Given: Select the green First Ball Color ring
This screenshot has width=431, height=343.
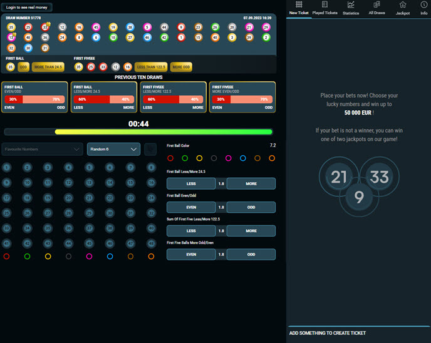Looking at the screenshot, I should tap(185, 158).
